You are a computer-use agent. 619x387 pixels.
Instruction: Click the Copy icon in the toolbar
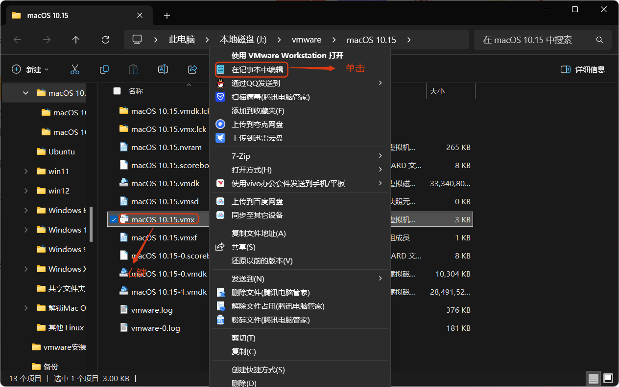coord(104,69)
